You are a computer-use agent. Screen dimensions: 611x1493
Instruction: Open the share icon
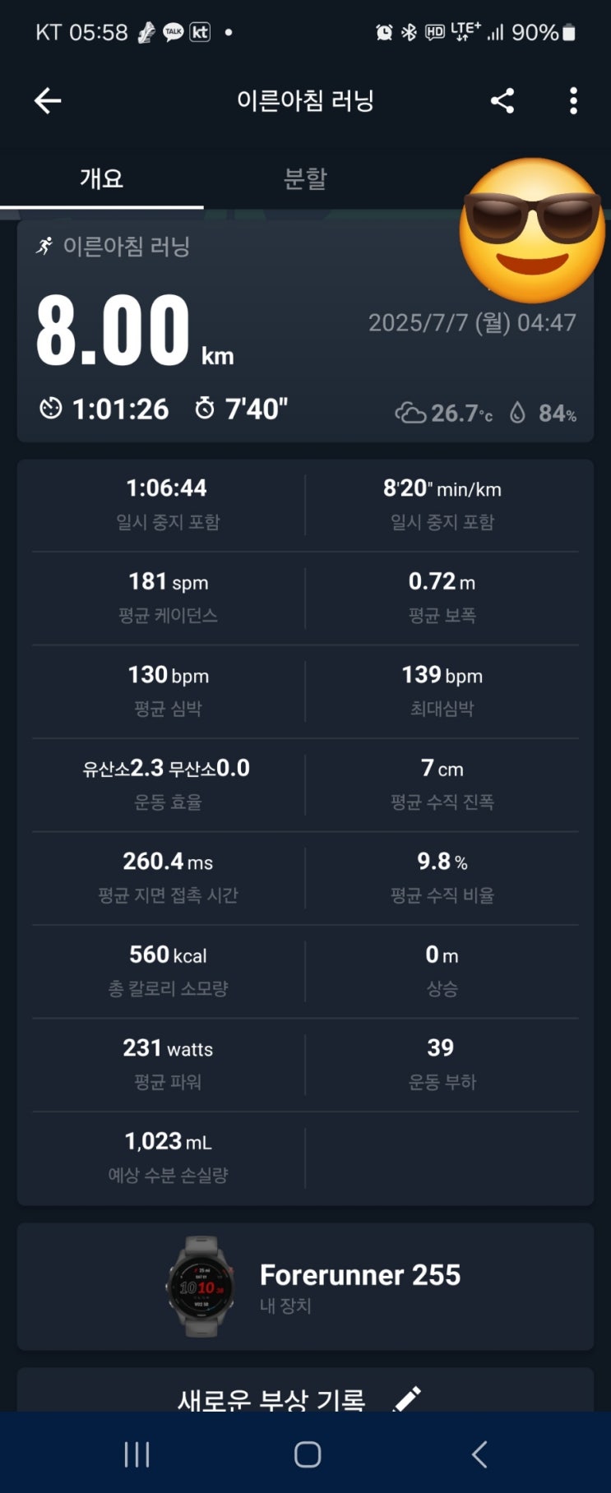pyautogui.click(x=502, y=100)
